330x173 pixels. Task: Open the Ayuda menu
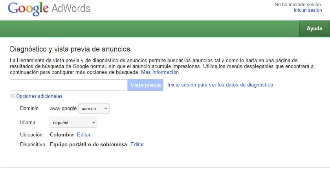314,29
